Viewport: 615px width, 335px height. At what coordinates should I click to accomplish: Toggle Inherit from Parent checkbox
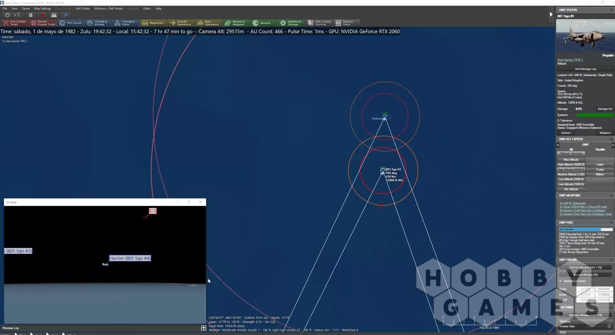[x=561, y=281]
